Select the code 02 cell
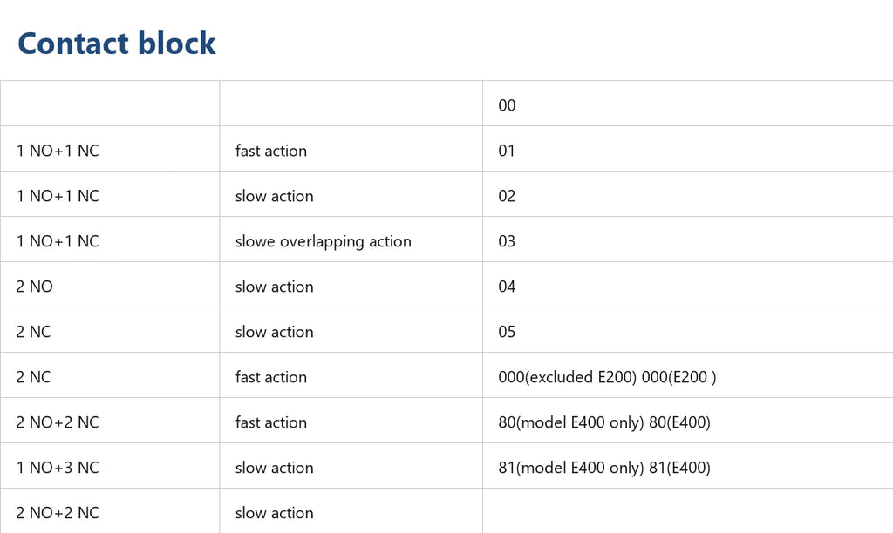The width and height of the screenshot is (893, 533). tap(687, 194)
